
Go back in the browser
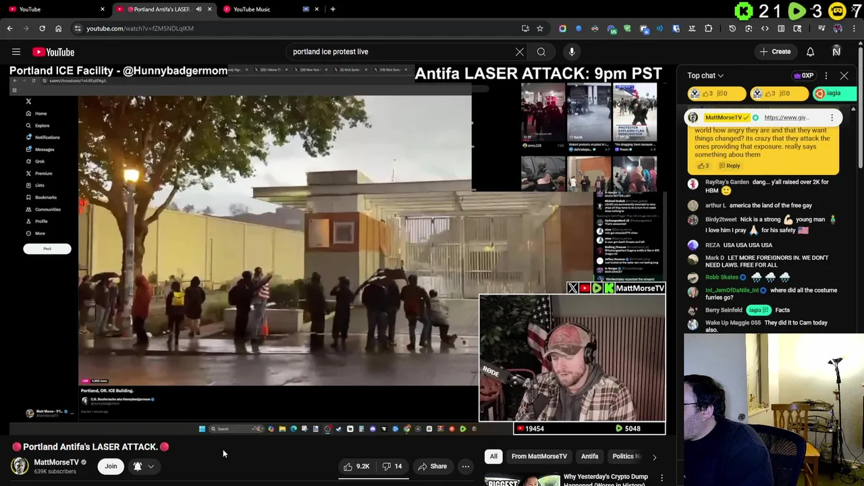pos(10,28)
